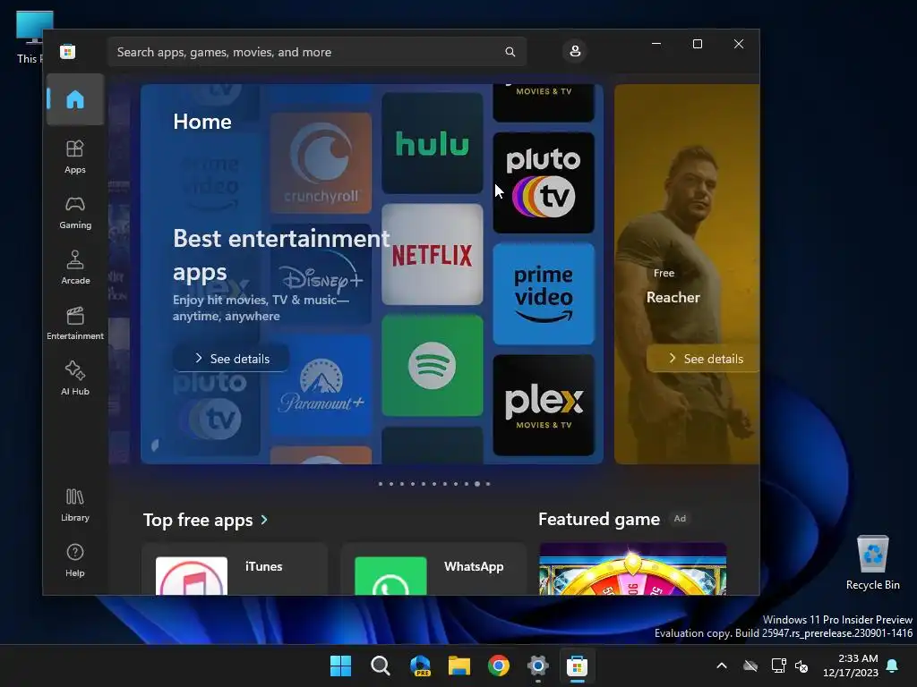Open the Netflix tile in the banner
917x687 pixels.
(433, 255)
